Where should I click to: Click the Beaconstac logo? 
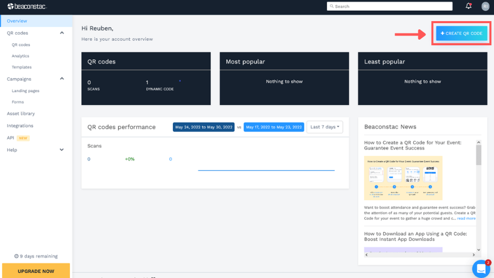tap(27, 6)
